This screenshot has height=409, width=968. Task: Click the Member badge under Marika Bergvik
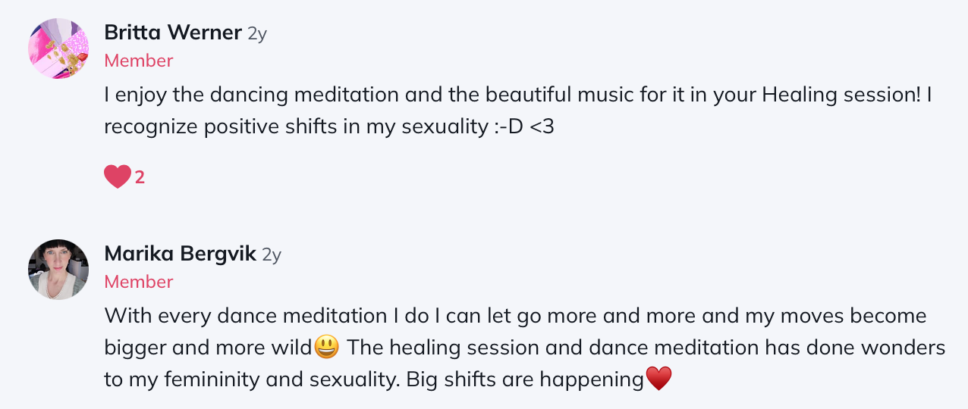tap(139, 282)
